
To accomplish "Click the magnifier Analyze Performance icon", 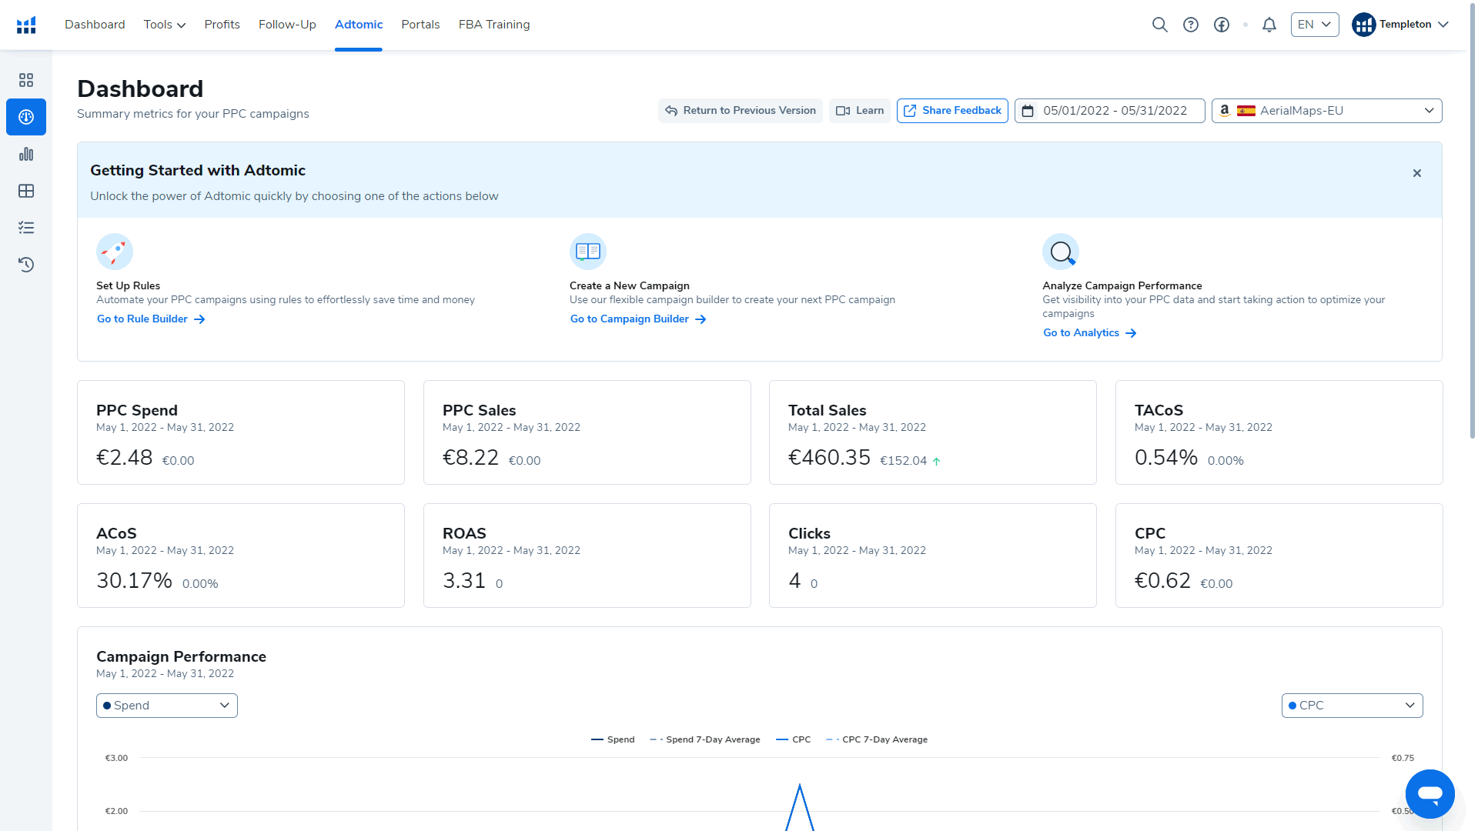I will point(1061,252).
